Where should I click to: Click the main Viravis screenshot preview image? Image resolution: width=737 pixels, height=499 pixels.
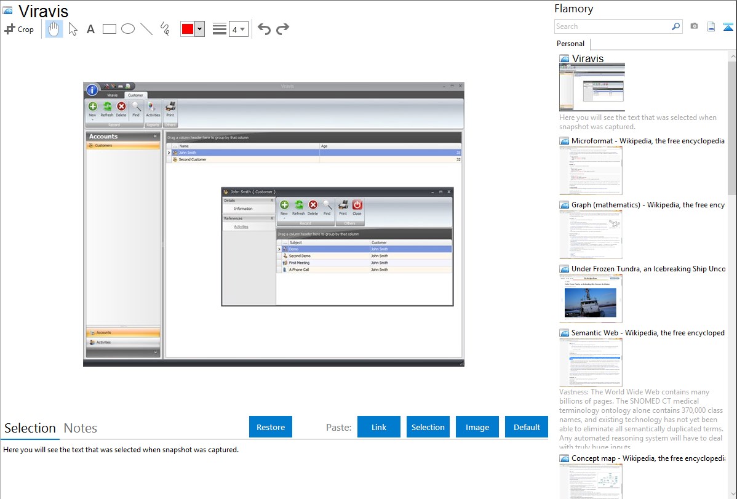pos(274,225)
